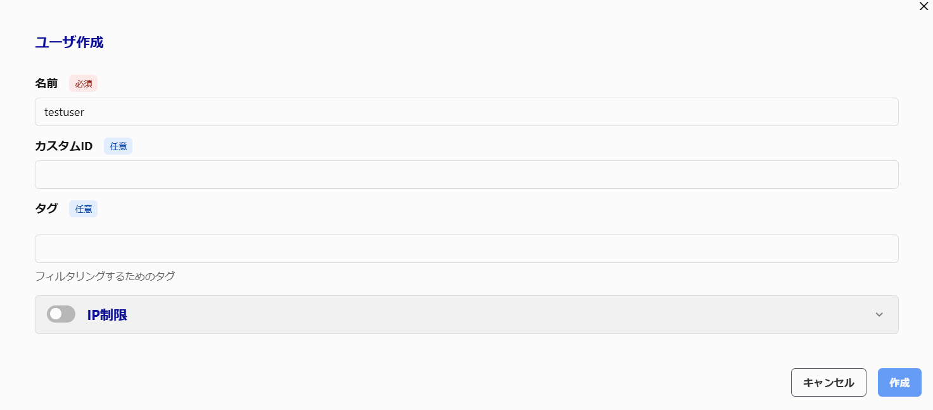
Task: Click the 作成 button
Action: [x=899, y=383]
